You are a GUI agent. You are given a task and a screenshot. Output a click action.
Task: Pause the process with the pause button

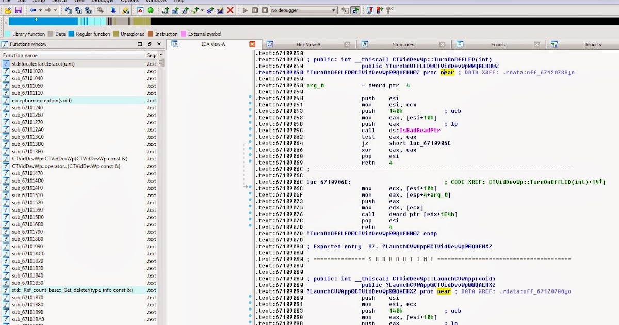[255, 10]
